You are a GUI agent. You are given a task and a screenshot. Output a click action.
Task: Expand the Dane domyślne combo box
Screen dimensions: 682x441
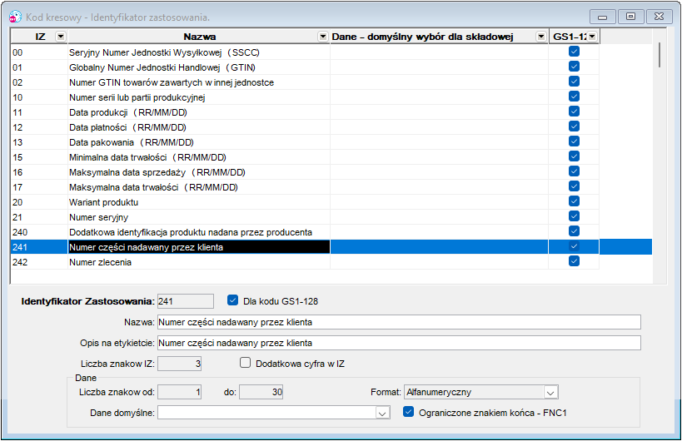[382, 414]
